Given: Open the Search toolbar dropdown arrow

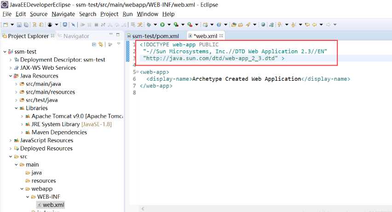Looking at the screenshot, I should click(x=255, y=24).
